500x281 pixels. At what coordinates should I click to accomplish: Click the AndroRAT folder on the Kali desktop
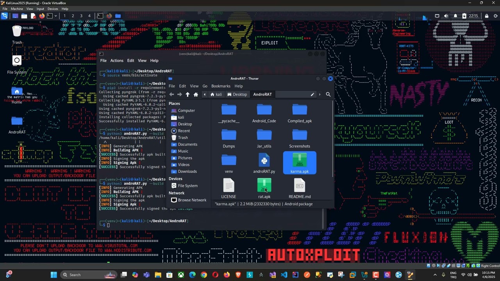point(17,125)
